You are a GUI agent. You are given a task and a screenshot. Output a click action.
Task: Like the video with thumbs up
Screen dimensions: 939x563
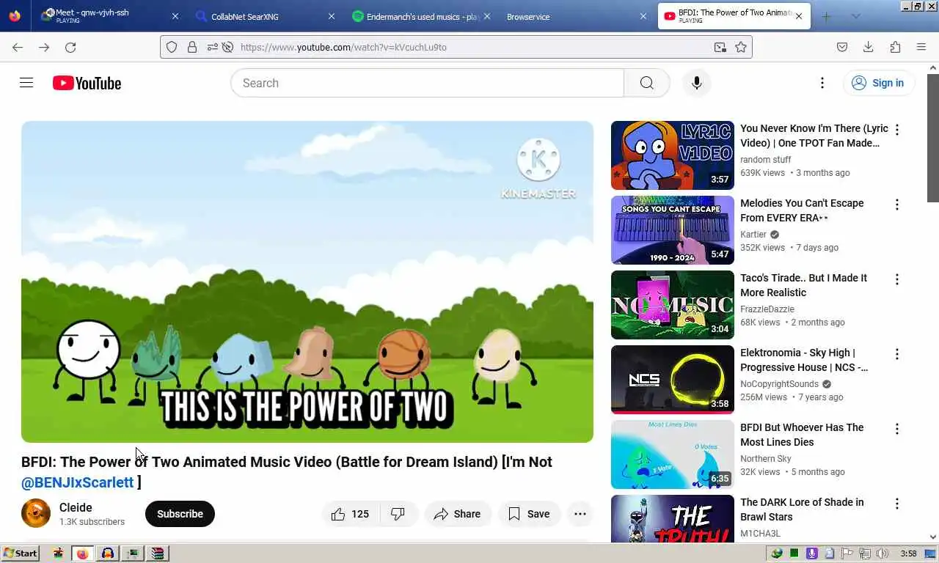point(351,514)
